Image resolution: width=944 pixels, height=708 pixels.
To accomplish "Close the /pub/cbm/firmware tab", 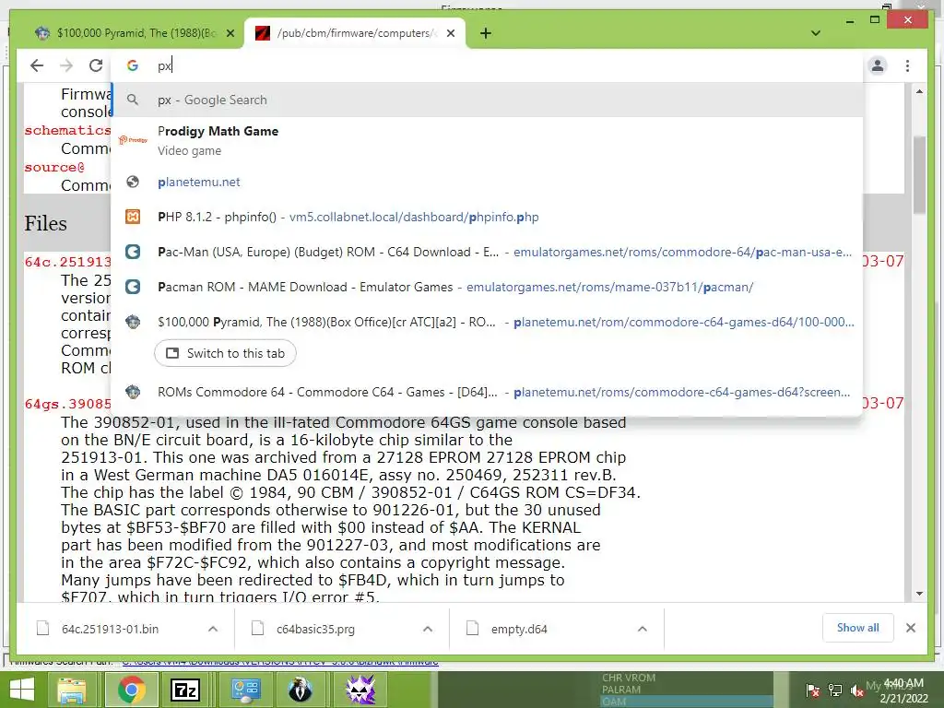I will click(450, 33).
